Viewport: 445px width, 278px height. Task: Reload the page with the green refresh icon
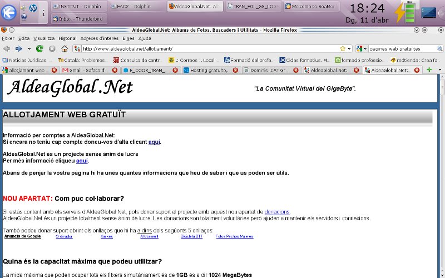pos(39,49)
